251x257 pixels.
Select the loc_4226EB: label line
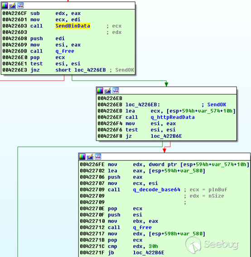(143, 105)
